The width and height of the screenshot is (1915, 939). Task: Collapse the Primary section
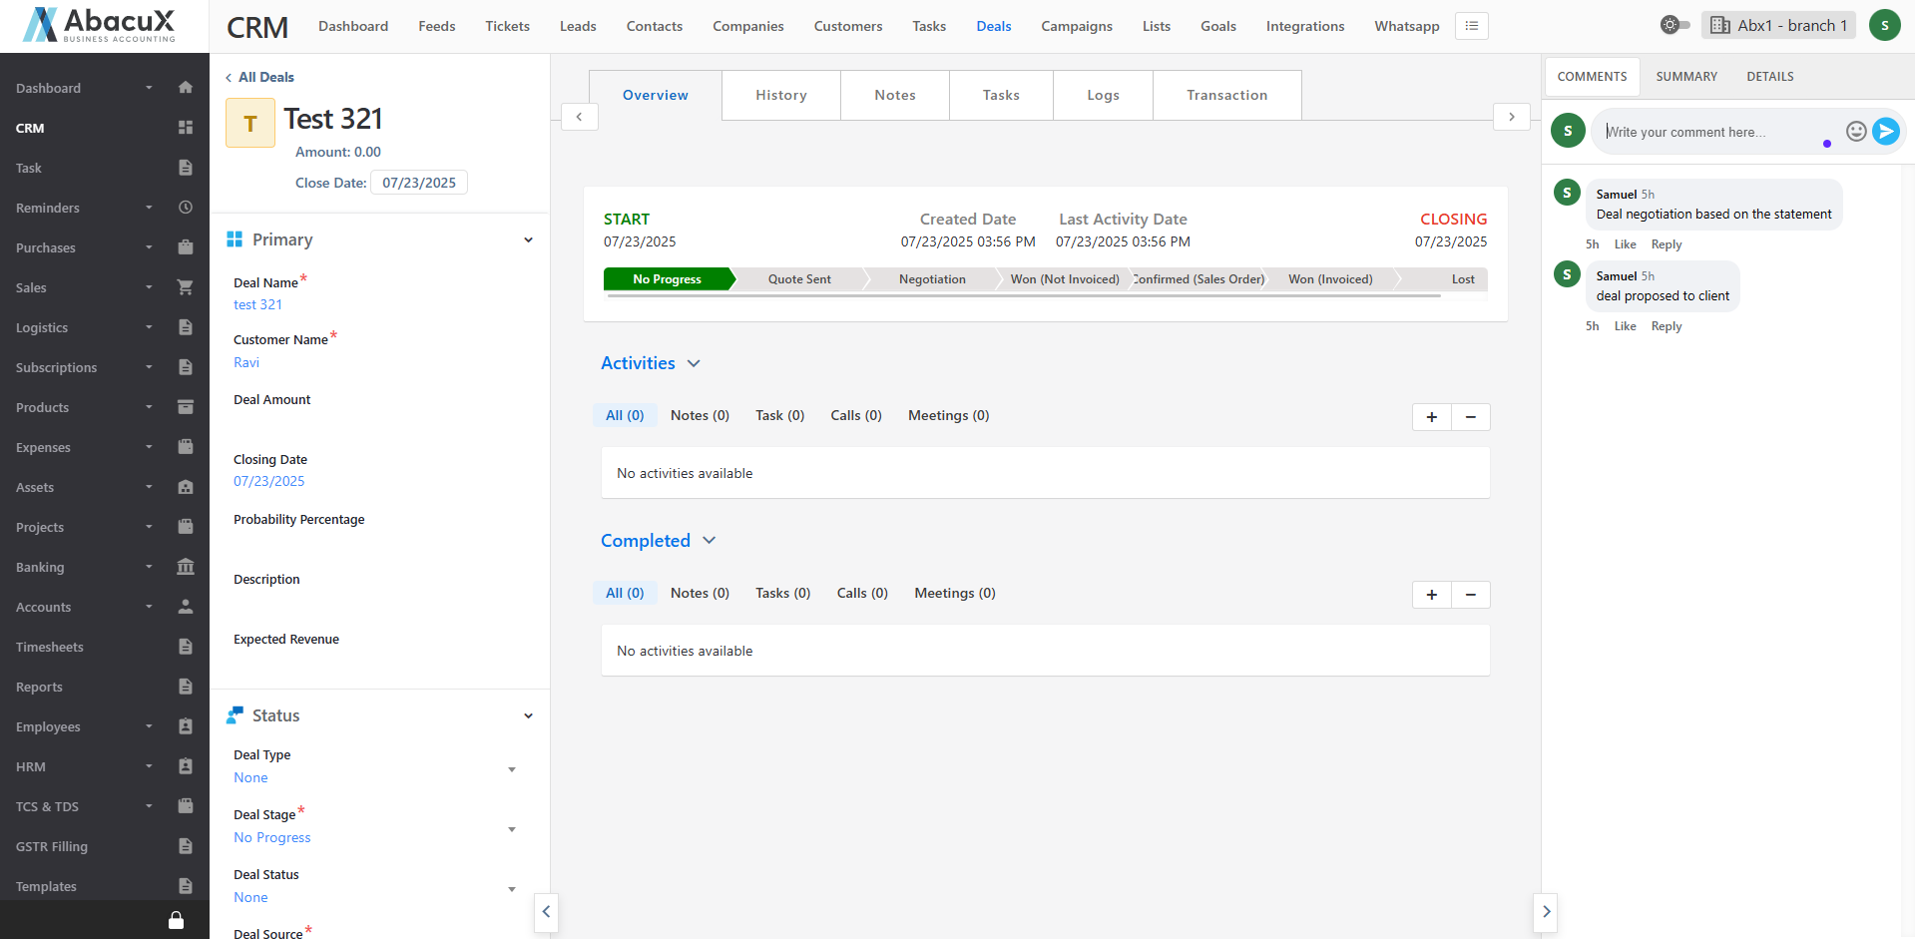[x=528, y=239]
